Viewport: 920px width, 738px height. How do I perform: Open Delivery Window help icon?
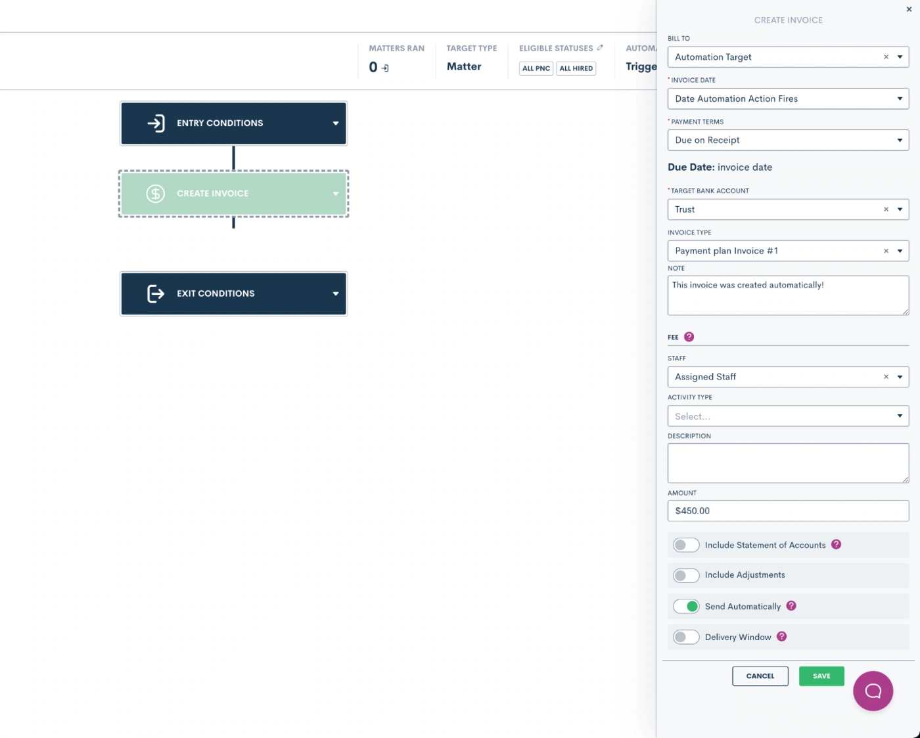pos(781,636)
